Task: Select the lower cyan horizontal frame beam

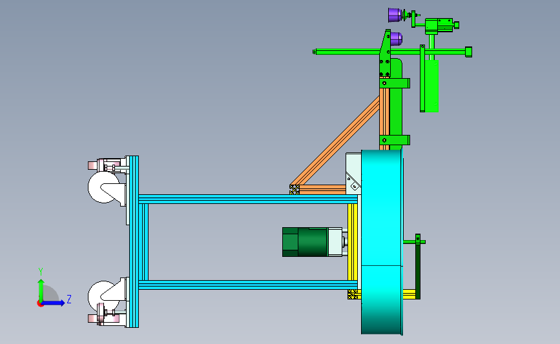Action: 248,285
